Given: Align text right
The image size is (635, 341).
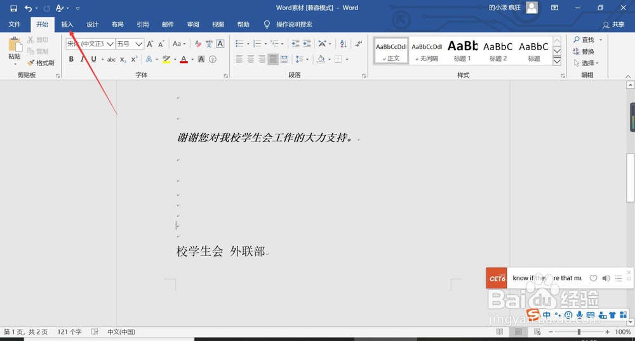Looking at the screenshot, I should (x=262, y=60).
